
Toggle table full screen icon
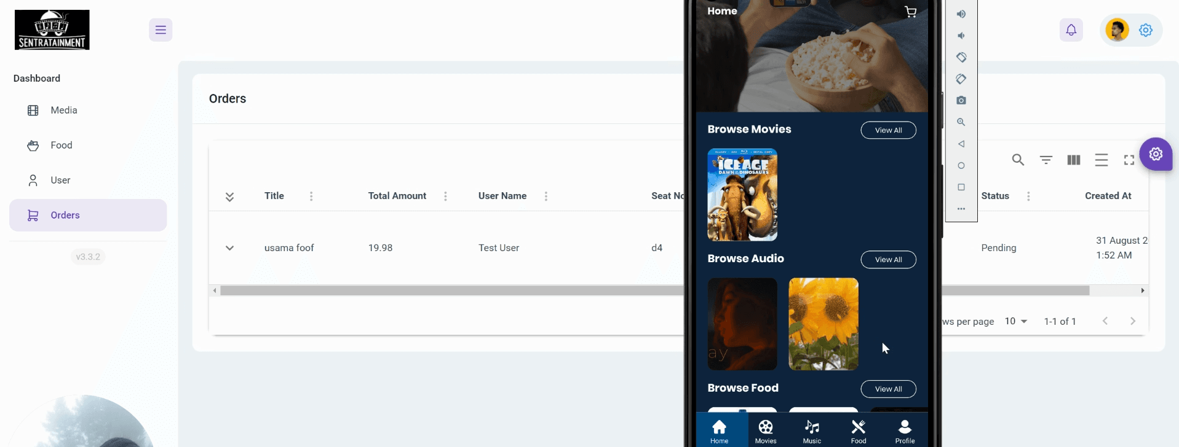(1129, 160)
